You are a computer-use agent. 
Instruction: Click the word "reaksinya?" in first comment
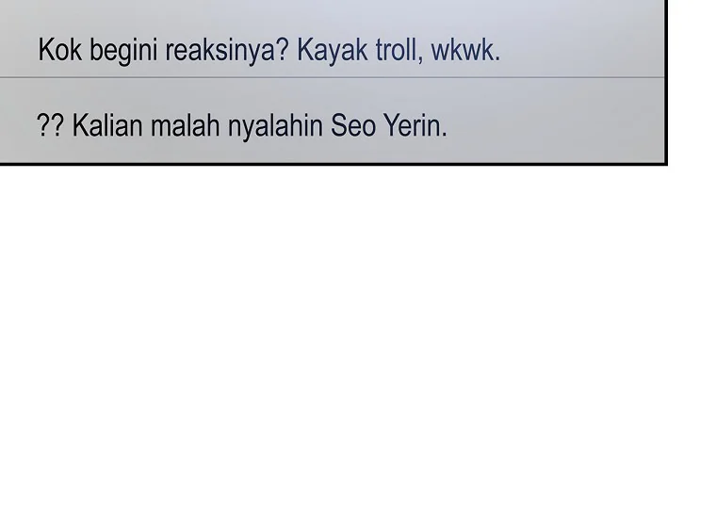click(226, 50)
